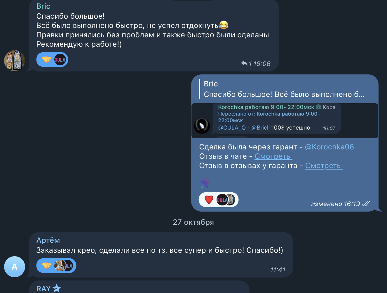Click the reply arrow icon next to 16:06
Viewport: 387px width, 293px height.
[x=244, y=63]
